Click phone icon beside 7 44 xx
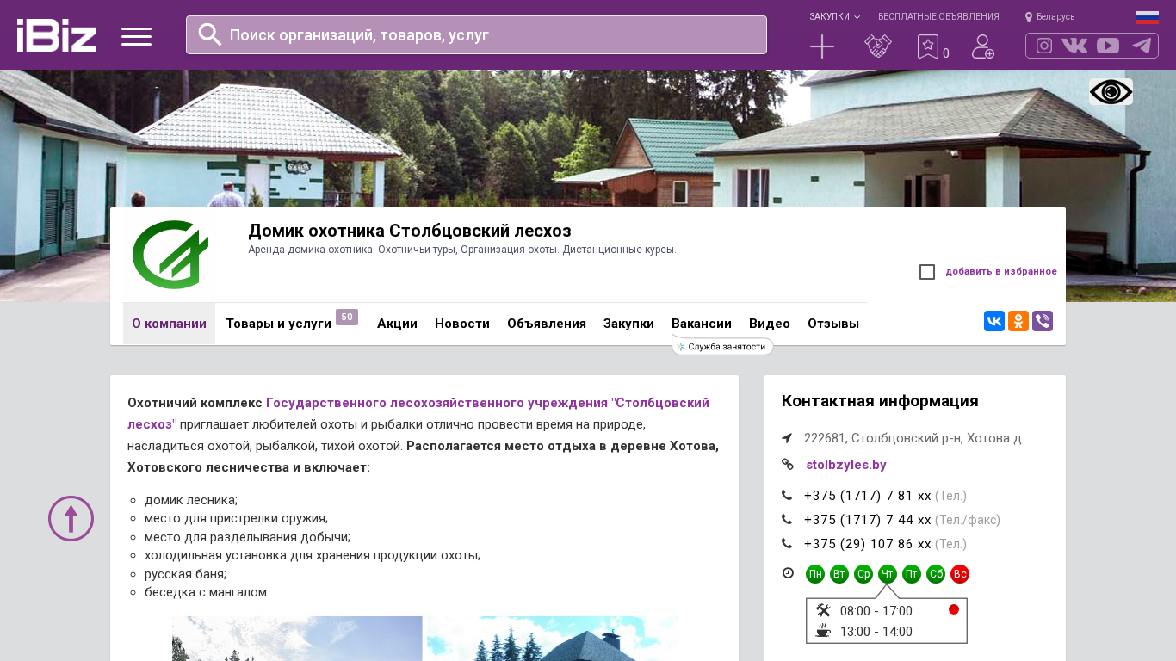The height and width of the screenshot is (661, 1176). 787,520
